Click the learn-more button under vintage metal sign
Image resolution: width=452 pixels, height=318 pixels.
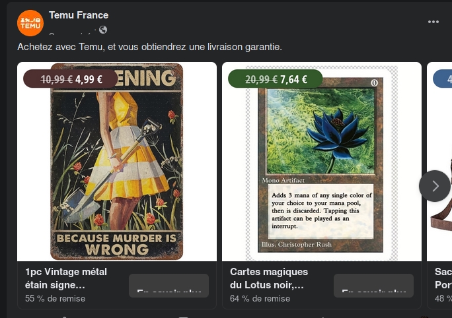pos(169,286)
